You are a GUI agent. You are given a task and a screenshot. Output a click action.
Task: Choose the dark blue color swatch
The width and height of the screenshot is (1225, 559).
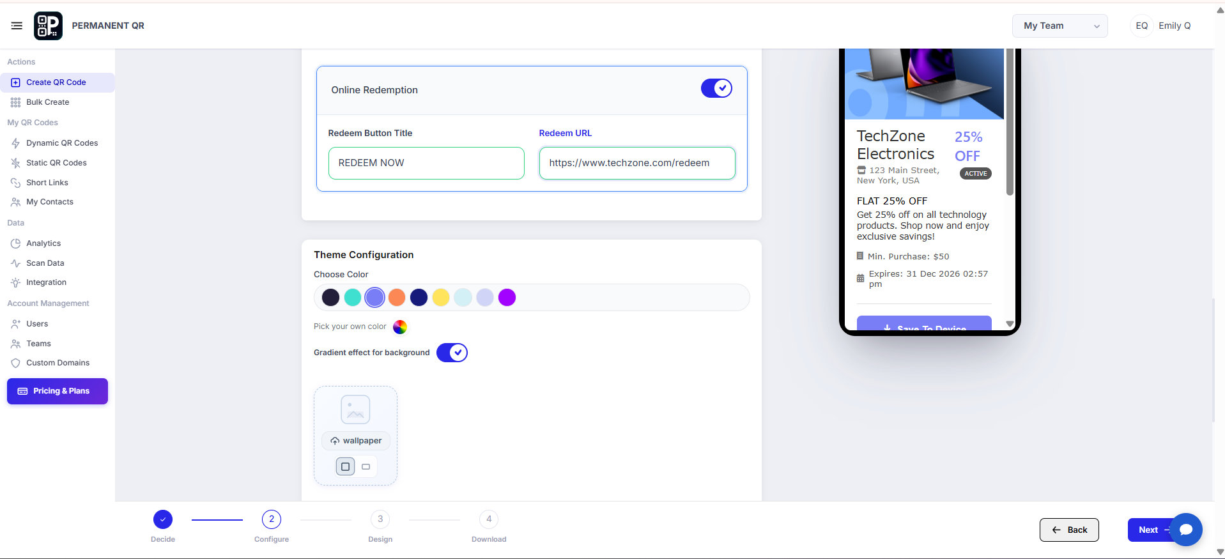pos(419,297)
